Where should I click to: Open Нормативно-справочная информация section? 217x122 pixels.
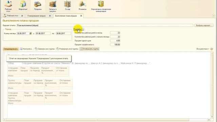coord(101,6)
